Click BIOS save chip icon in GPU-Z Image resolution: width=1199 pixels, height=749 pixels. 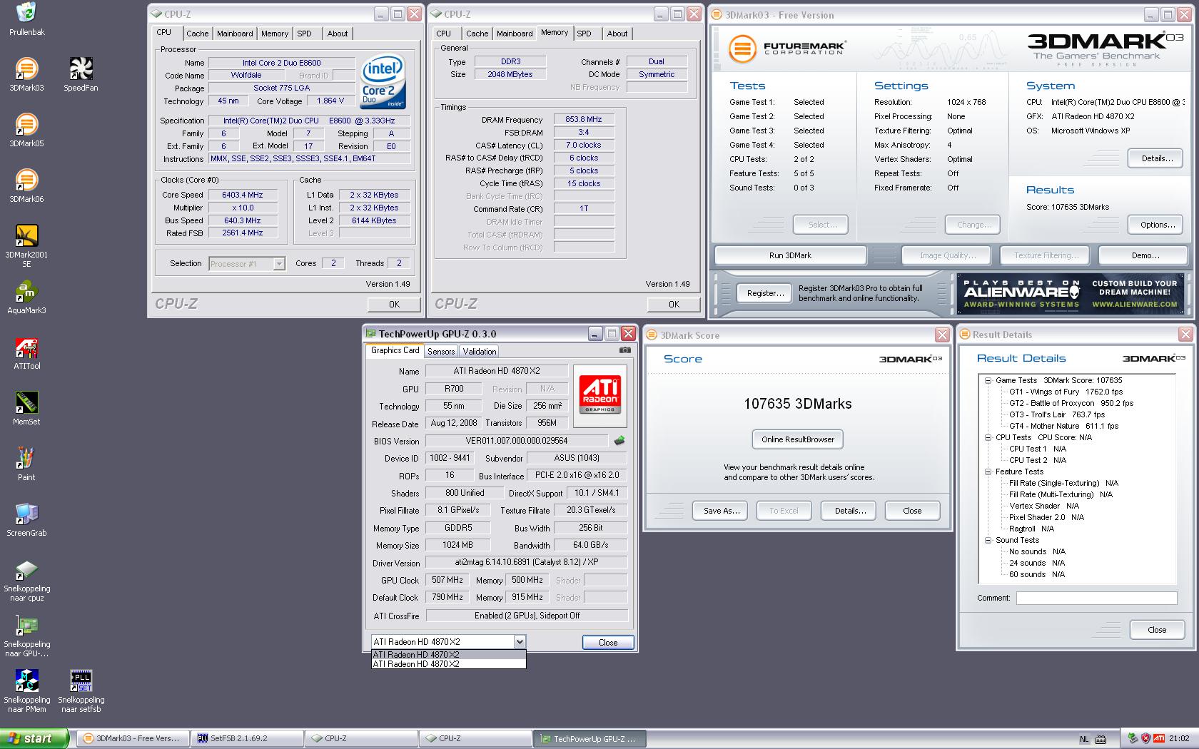pyautogui.click(x=619, y=441)
